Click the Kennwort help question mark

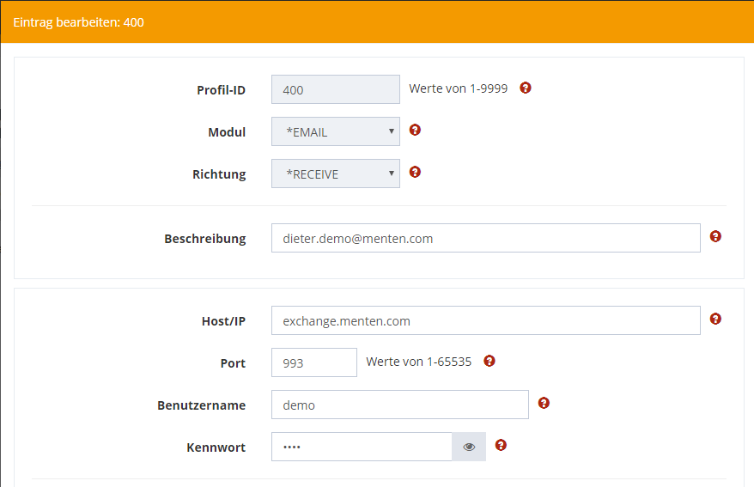[501, 445]
